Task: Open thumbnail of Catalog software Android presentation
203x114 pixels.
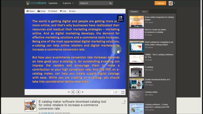Action: pos(137,109)
